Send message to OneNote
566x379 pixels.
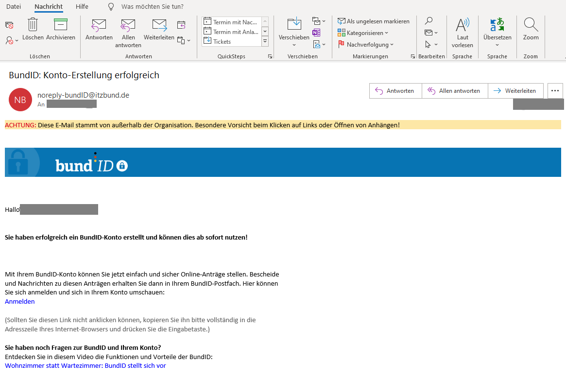pos(317,33)
